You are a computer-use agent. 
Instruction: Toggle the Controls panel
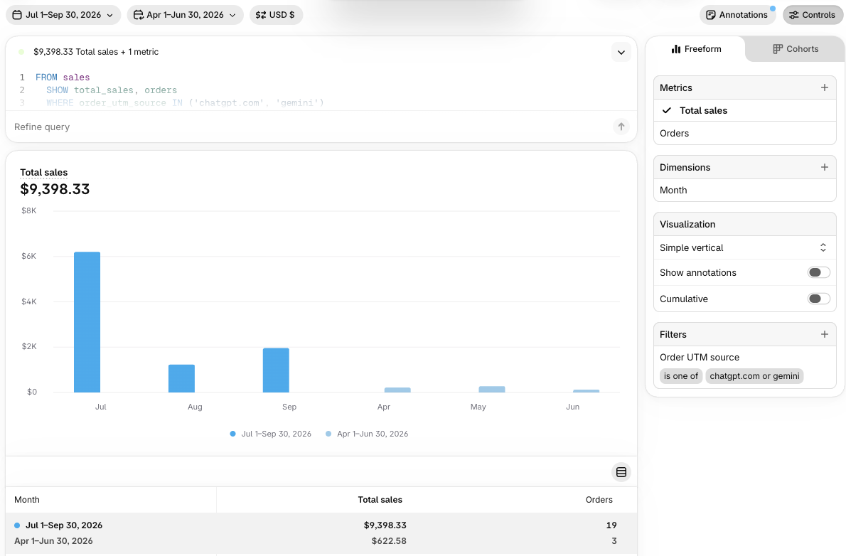[x=813, y=14]
